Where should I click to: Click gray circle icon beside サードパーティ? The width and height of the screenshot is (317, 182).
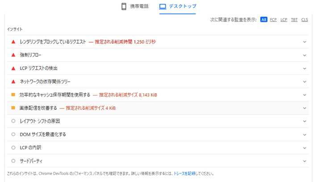pyautogui.click(x=13, y=161)
